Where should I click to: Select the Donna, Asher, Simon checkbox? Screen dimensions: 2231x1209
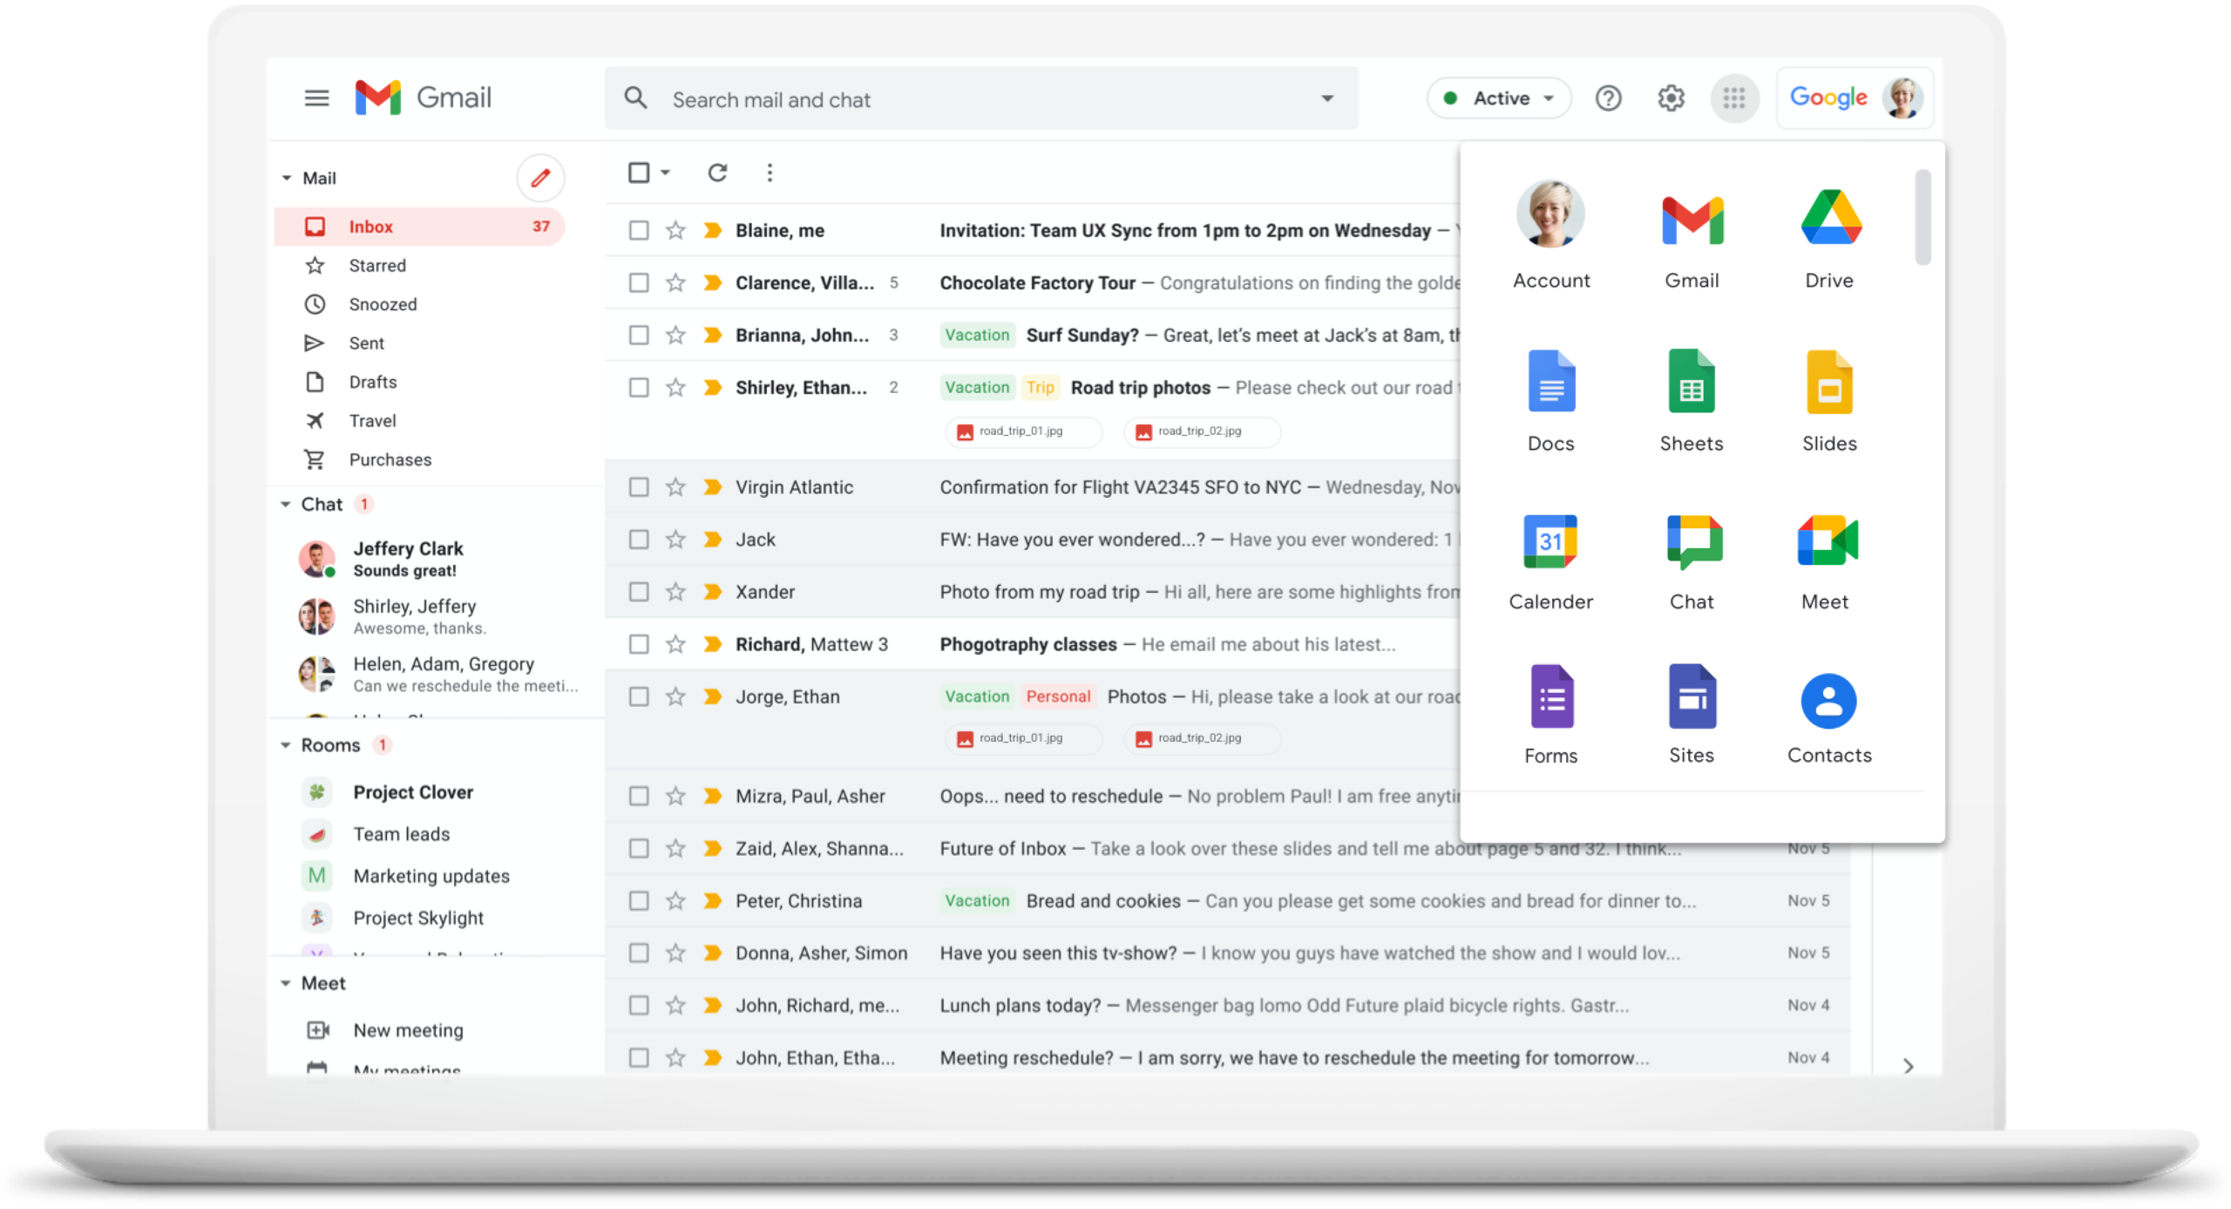(x=639, y=953)
